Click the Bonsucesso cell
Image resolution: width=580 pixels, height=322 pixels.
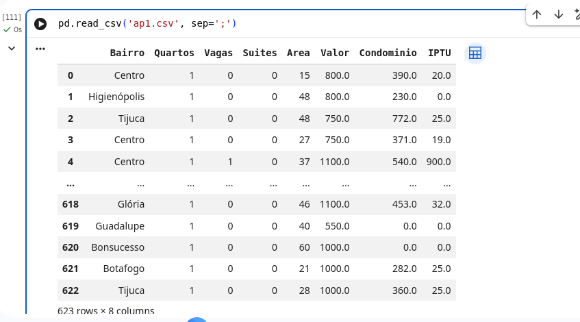[118, 247]
